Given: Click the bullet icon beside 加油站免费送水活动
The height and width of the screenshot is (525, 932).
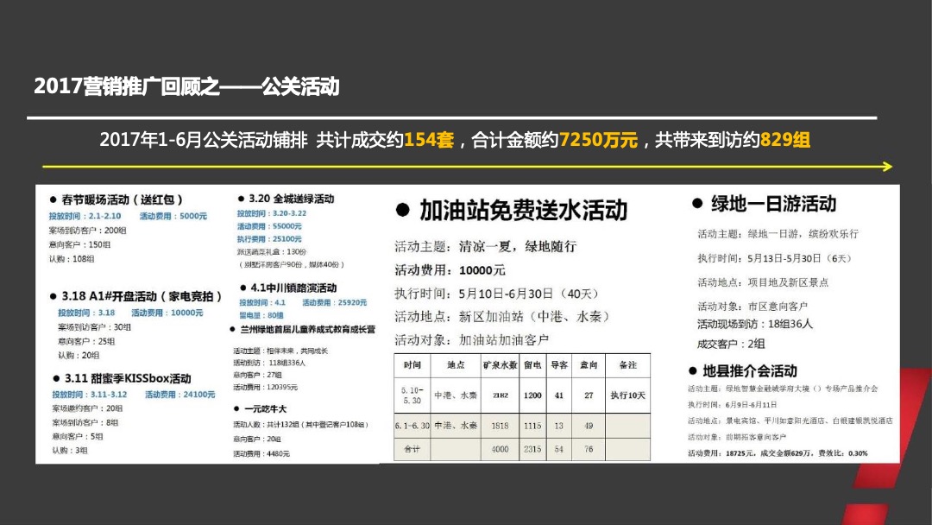Looking at the screenshot, I should click(402, 208).
